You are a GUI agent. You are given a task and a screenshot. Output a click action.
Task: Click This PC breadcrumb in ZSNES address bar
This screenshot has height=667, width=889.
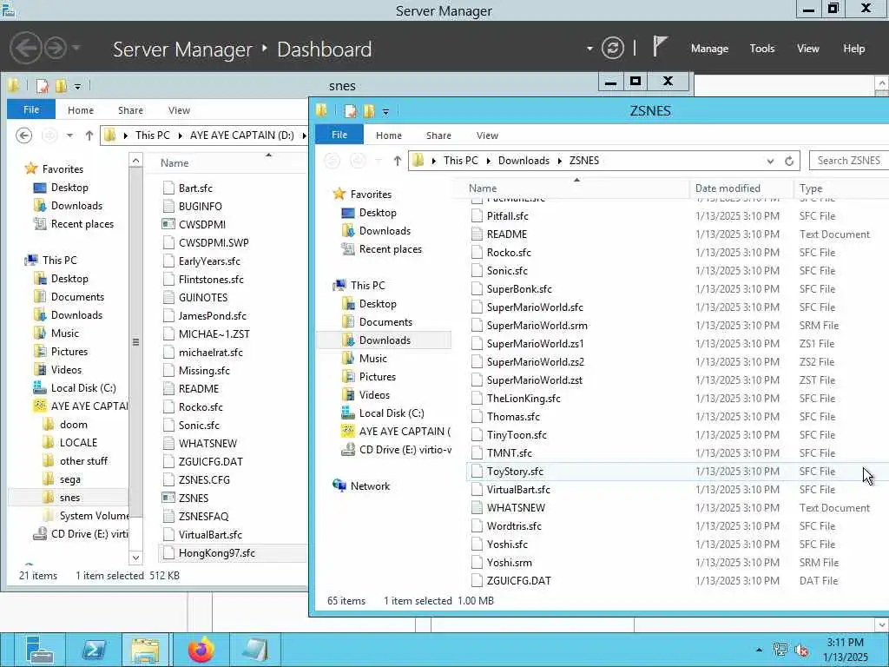(x=461, y=161)
